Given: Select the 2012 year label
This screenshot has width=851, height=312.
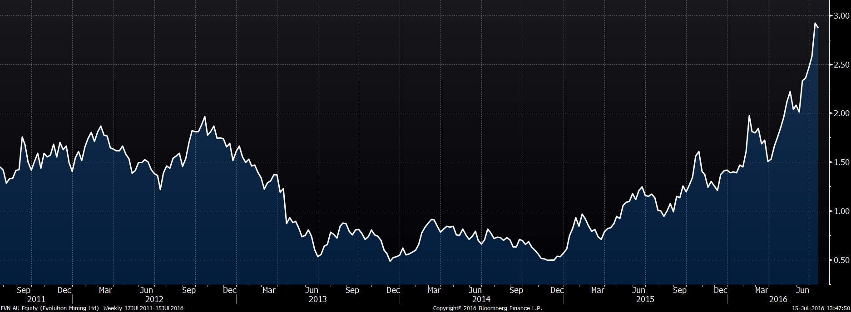Looking at the screenshot, I should coord(154,299).
